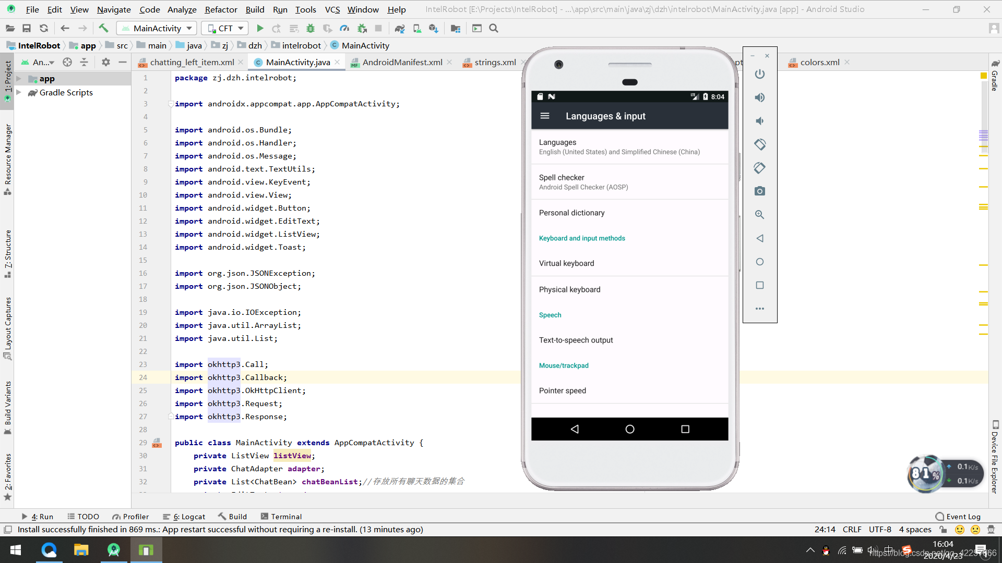Tap Spell checker in emulator
Image resolution: width=1002 pixels, height=563 pixels.
click(x=630, y=182)
